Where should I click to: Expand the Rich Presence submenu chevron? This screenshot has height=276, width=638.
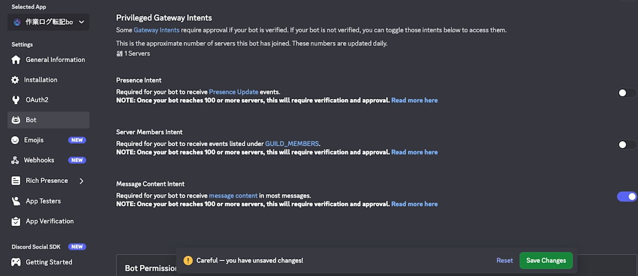pyautogui.click(x=81, y=181)
